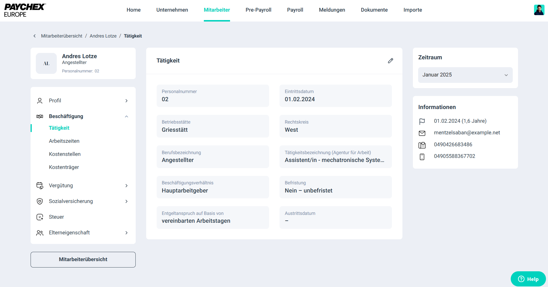Open the Zeitraum dropdown showing Januar 2025
The image size is (548, 287).
pos(465,75)
